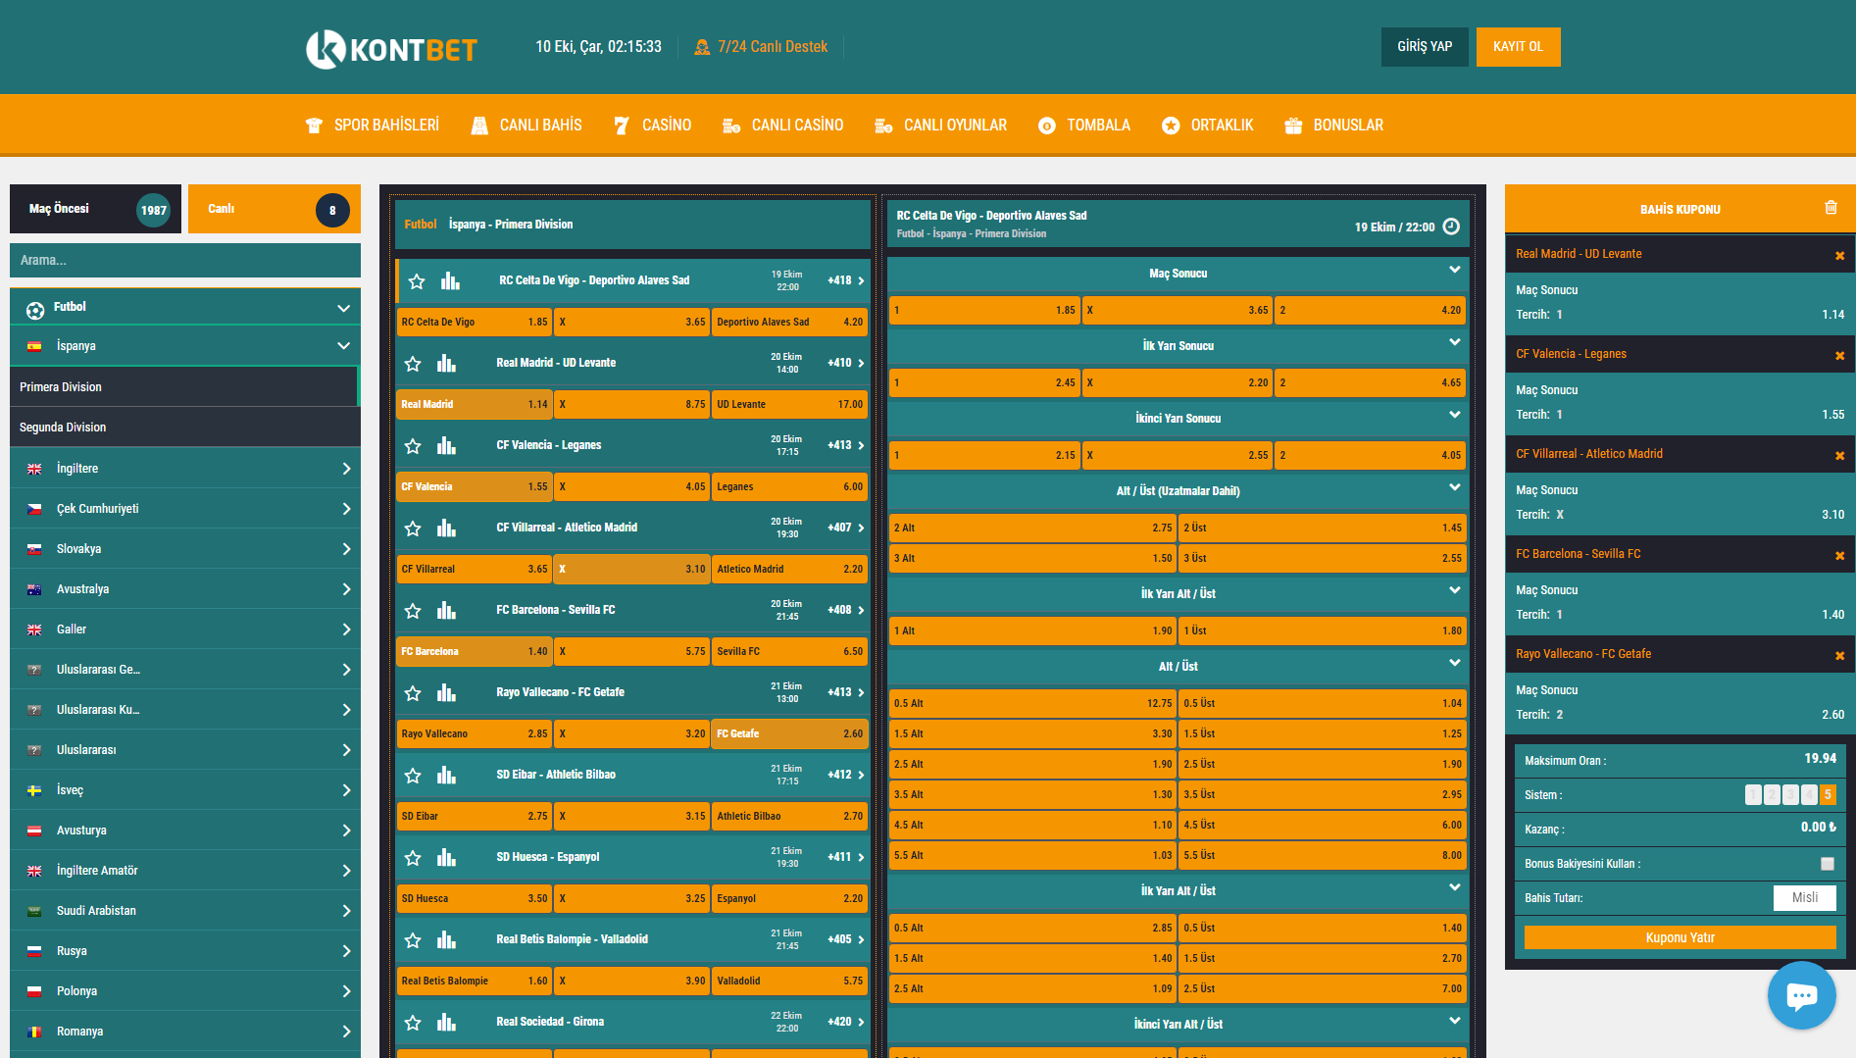The image size is (1856, 1058).
Task: Click the clock icon next to 19 Ekim / 22:00
Action: (x=1452, y=227)
